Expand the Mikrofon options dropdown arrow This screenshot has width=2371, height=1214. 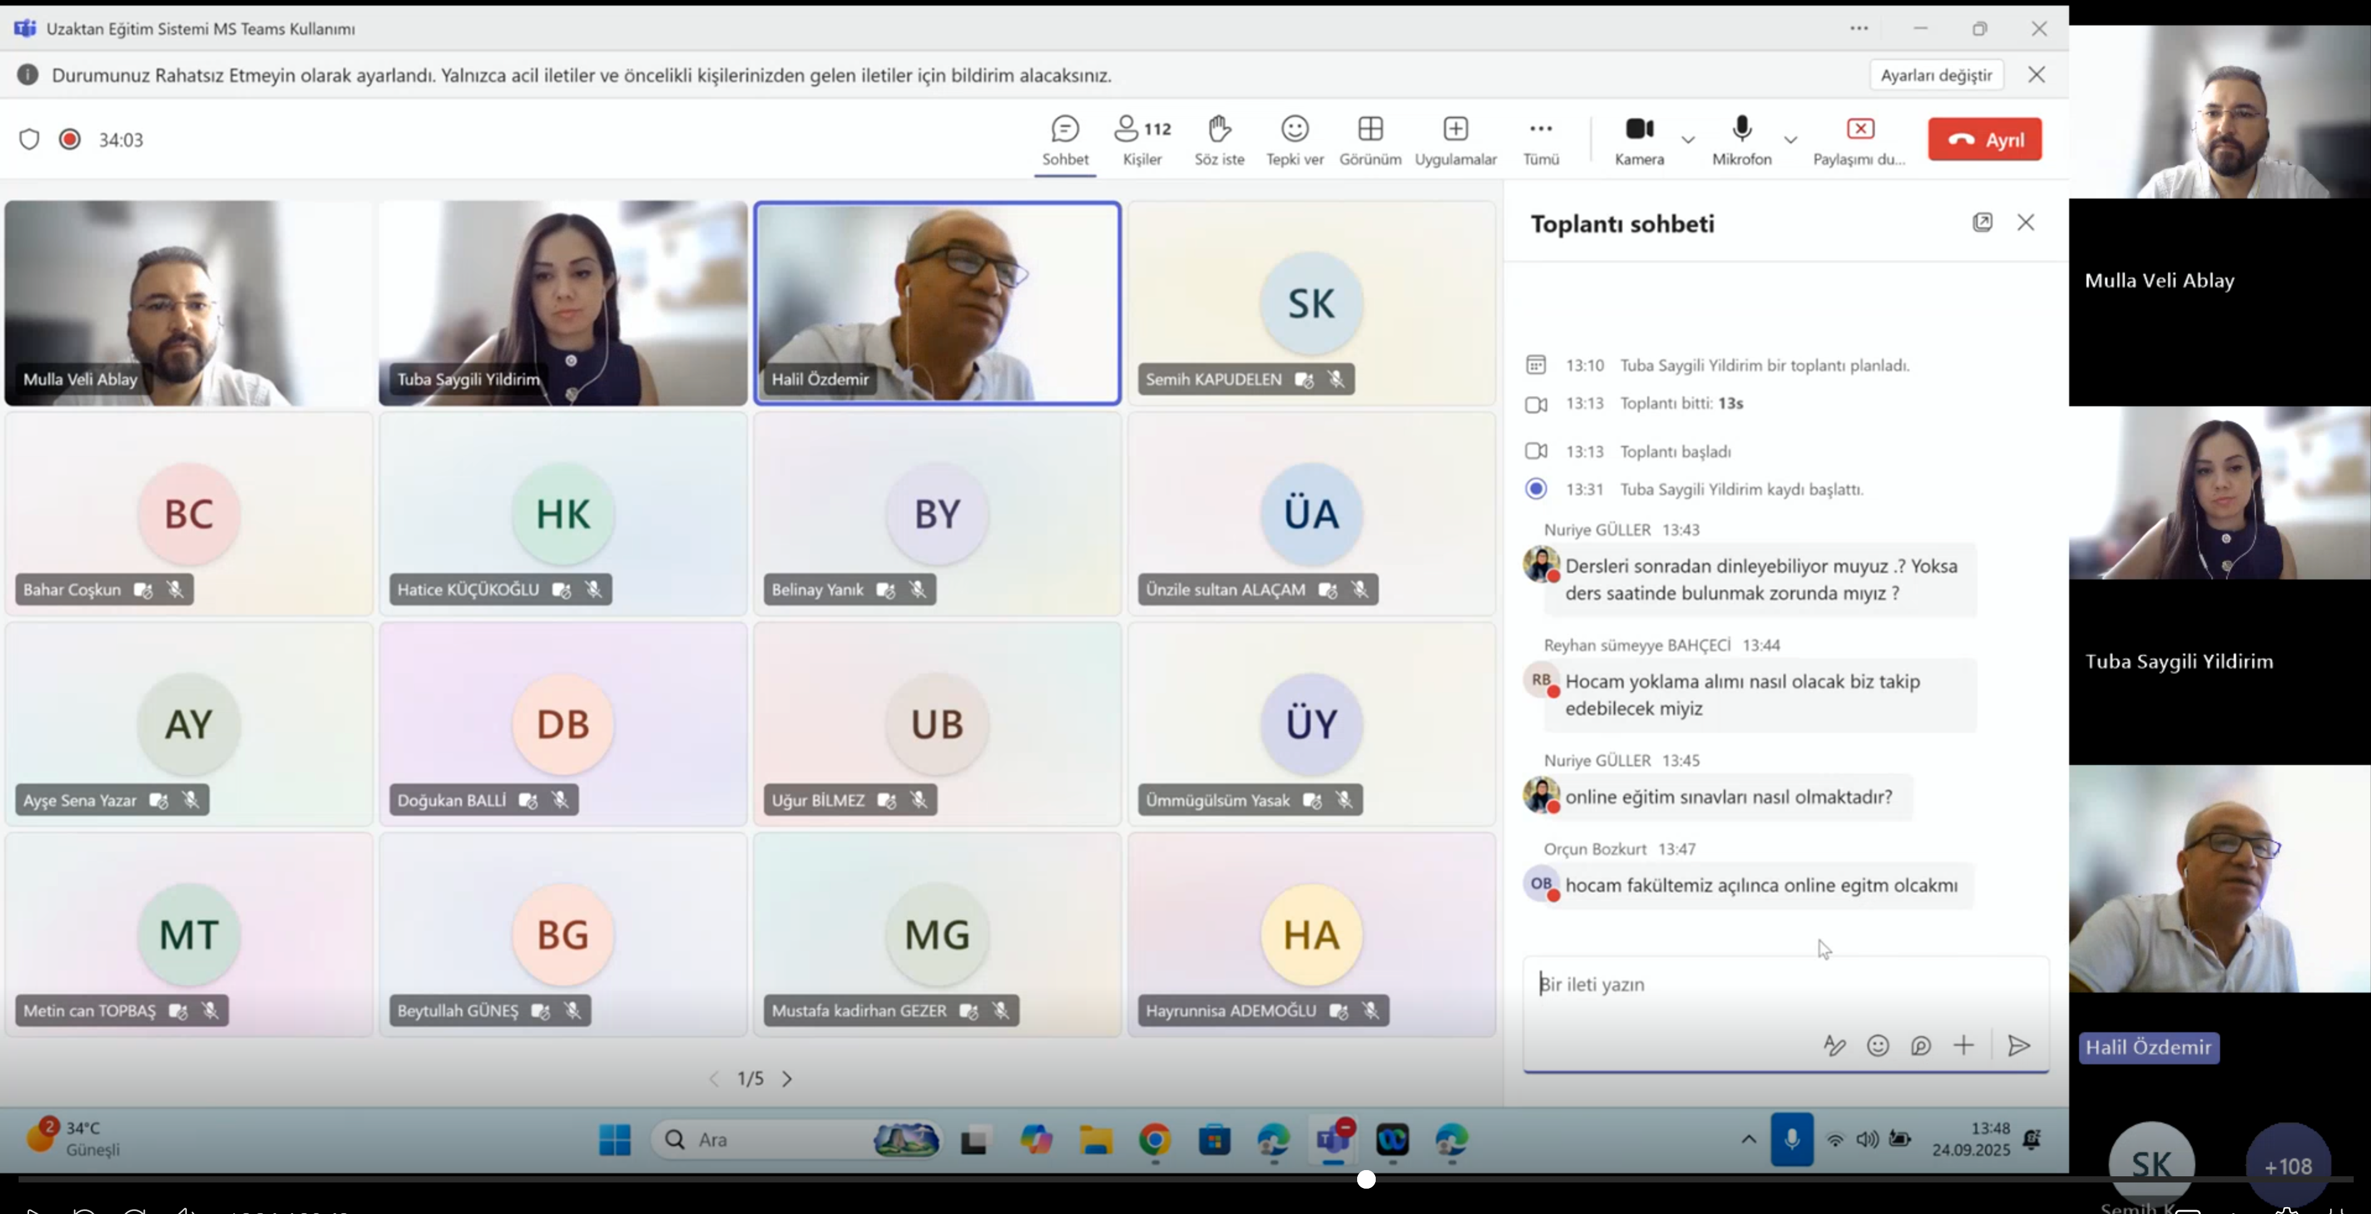point(1790,140)
